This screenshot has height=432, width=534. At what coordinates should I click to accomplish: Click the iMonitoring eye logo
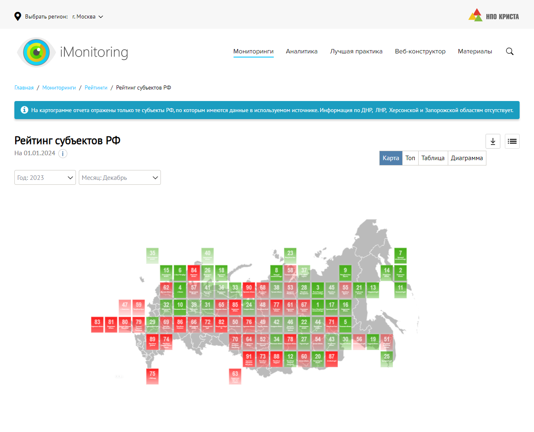(37, 52)
